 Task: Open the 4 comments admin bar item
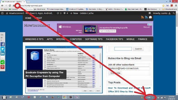(66, 13)
